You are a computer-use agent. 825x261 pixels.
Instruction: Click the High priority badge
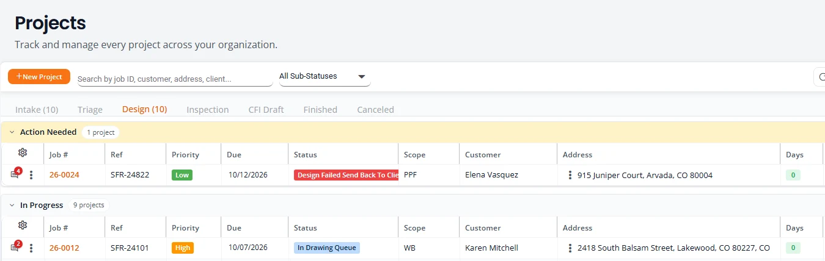click(x=183, y=248)
